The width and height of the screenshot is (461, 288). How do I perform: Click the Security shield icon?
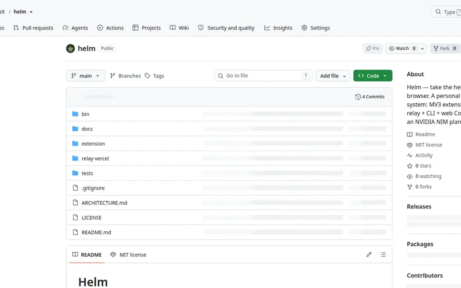point(201,28)
